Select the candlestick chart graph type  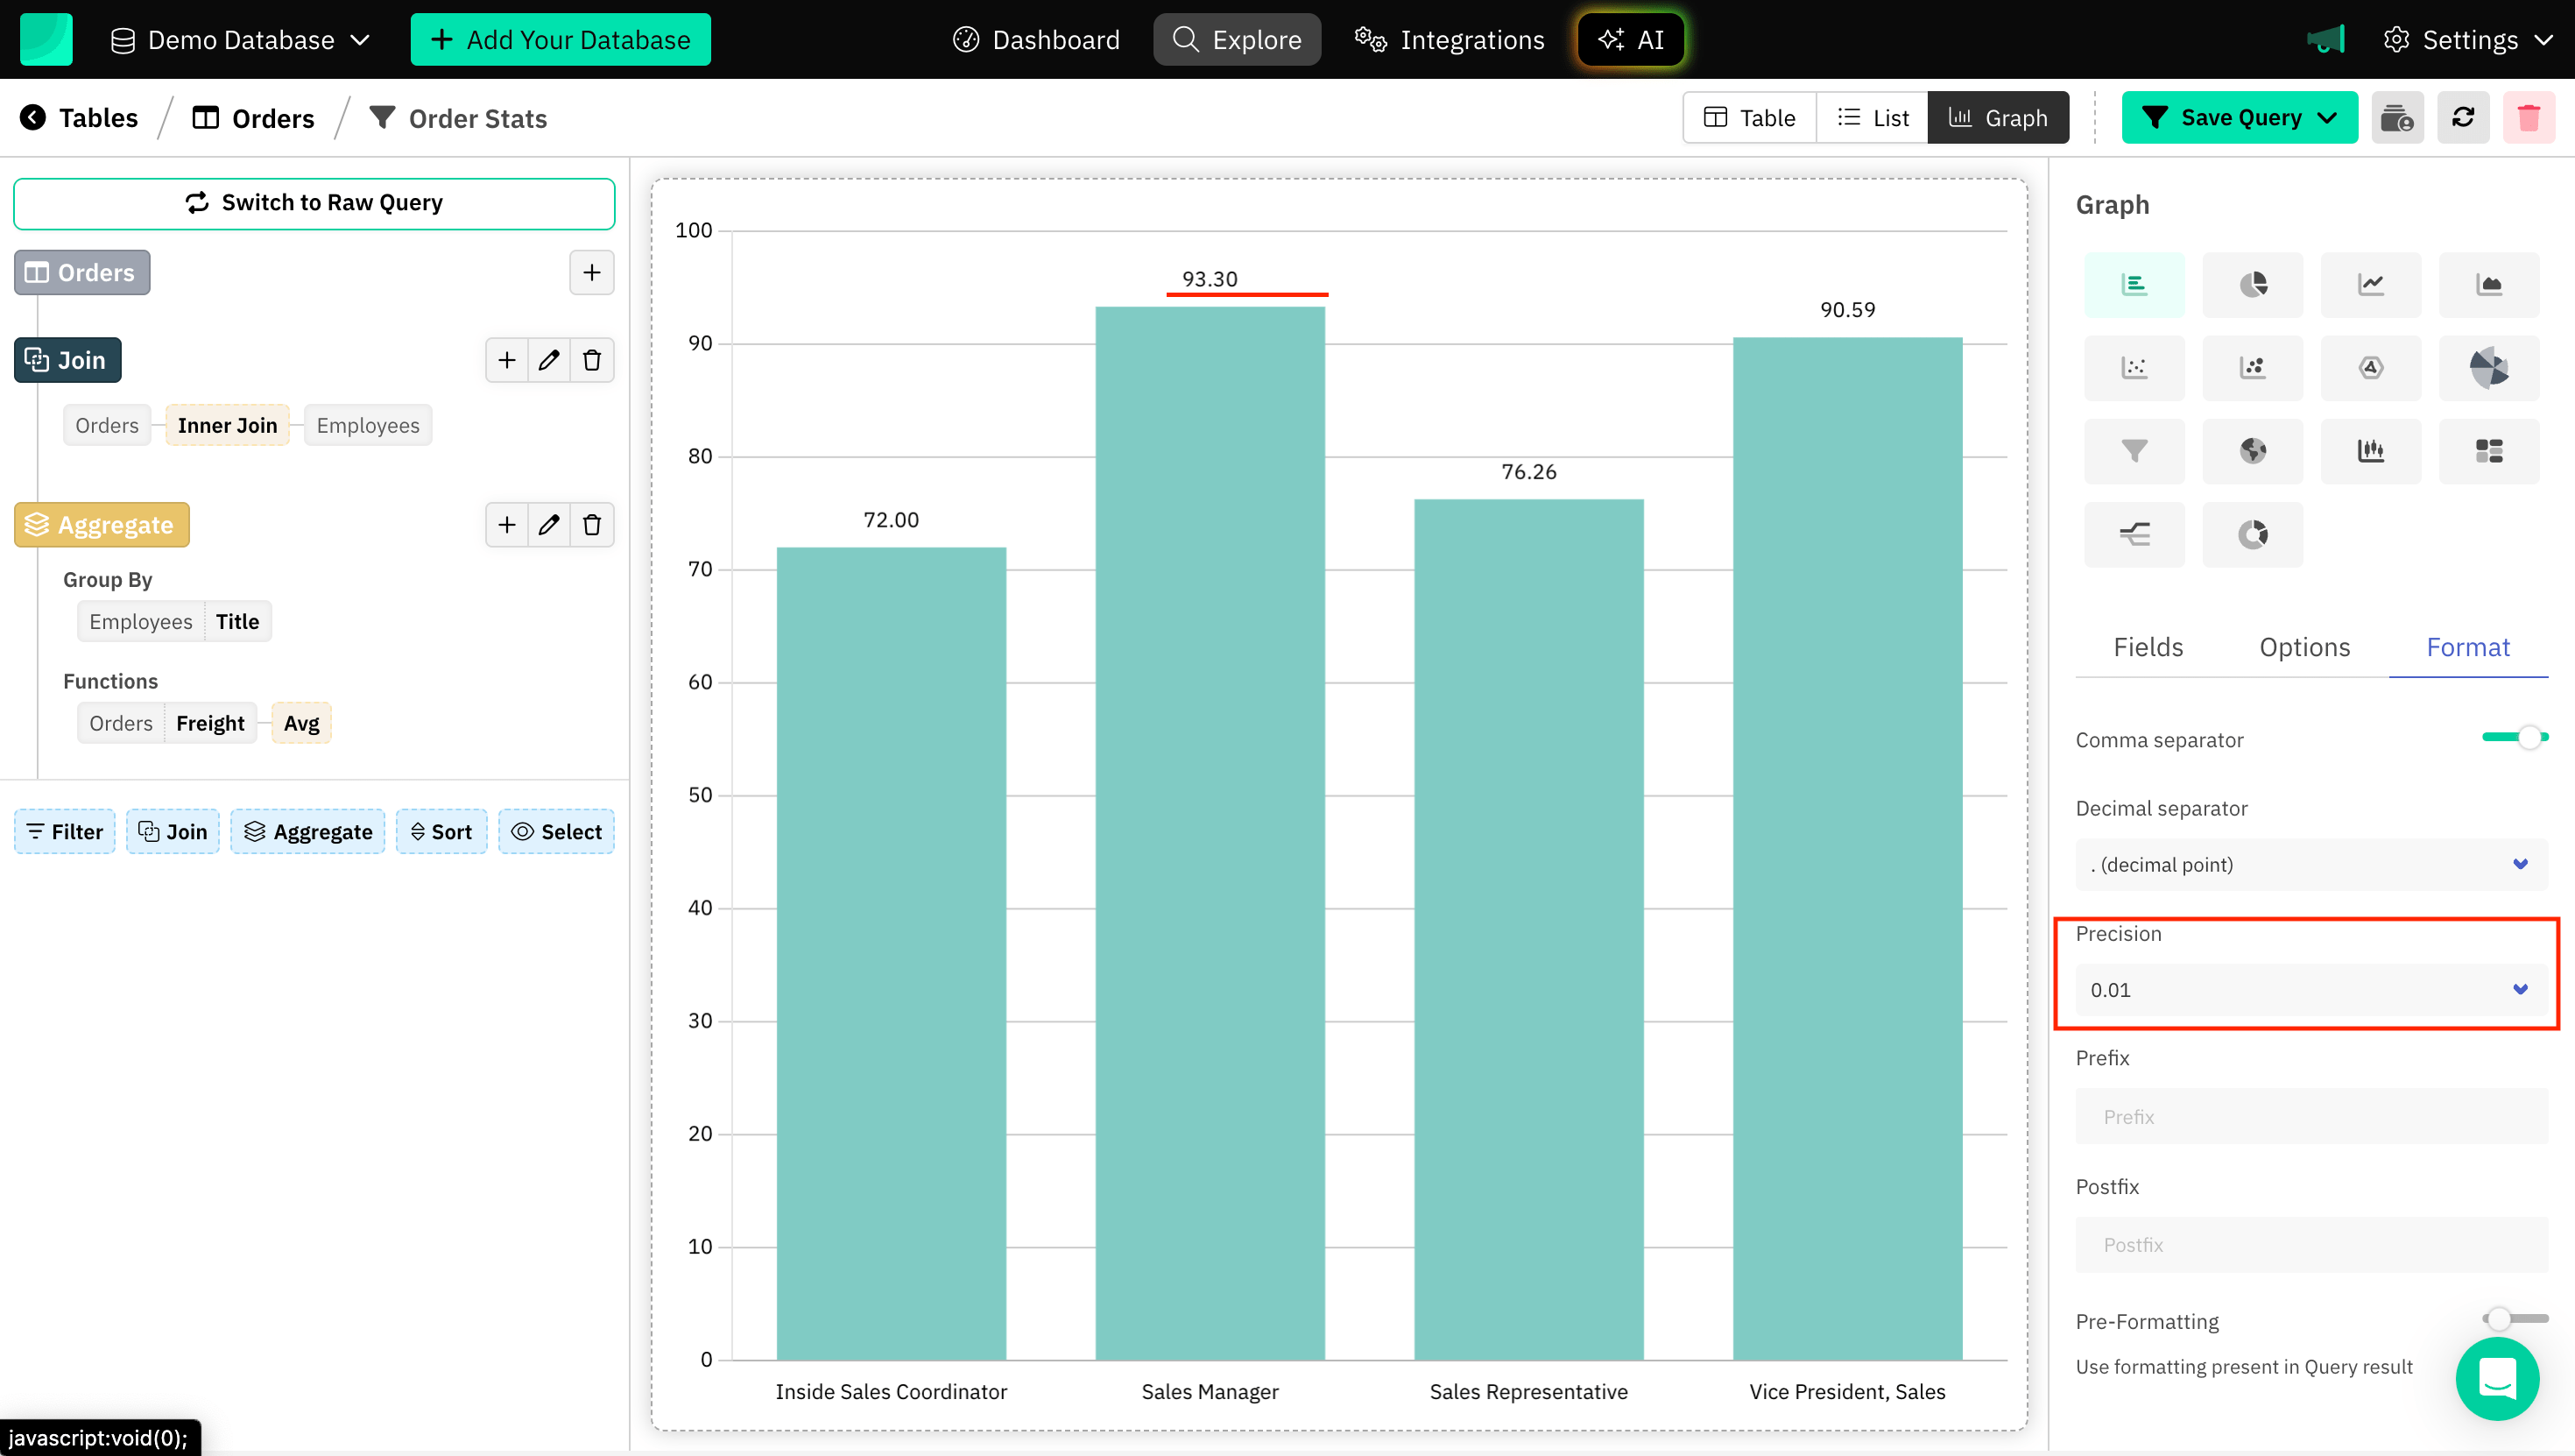click(x=2371, y=451)
